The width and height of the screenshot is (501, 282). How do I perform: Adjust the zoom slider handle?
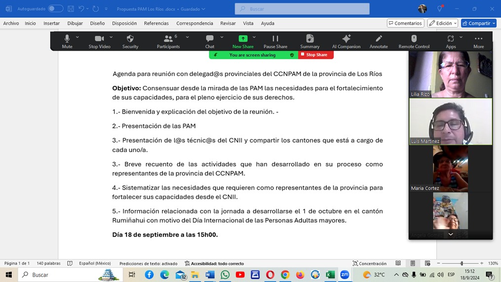point(462,263)
